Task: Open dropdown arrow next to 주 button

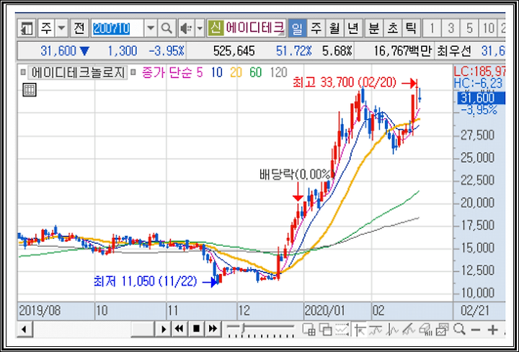Action: tap(61, 29)
